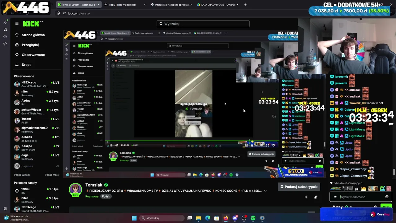Launch Microsoft Edge from the taskbar
Screen dimensions: 396x223
click(x=208, y=218)
